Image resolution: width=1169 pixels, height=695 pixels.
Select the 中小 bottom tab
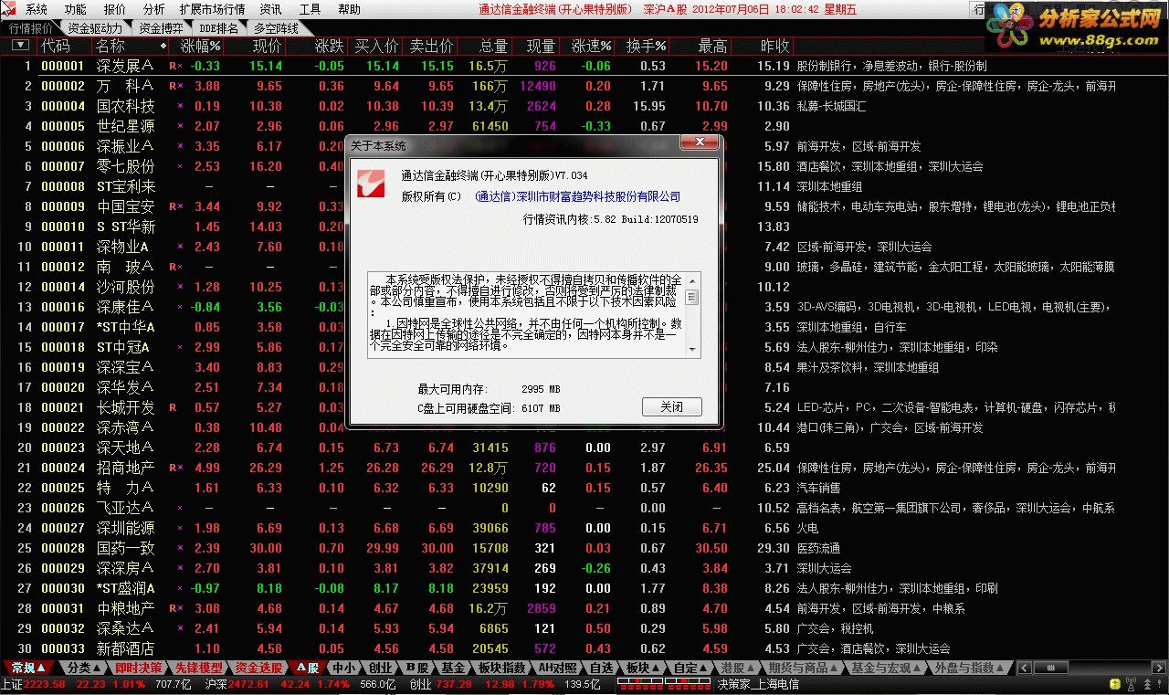pos(345,668)
